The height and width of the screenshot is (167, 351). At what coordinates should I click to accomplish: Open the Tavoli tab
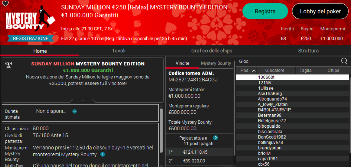coord(119,51)
